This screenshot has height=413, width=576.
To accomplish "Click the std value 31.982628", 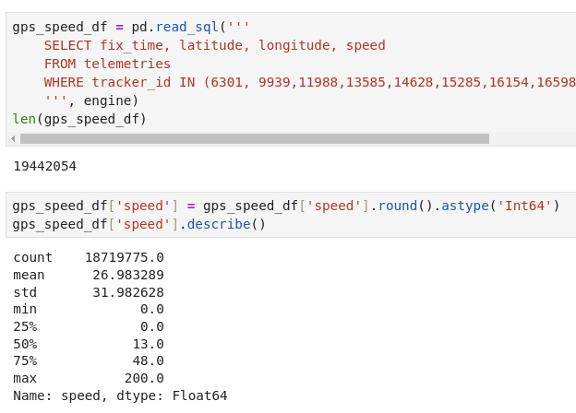I will click(128, 292).
